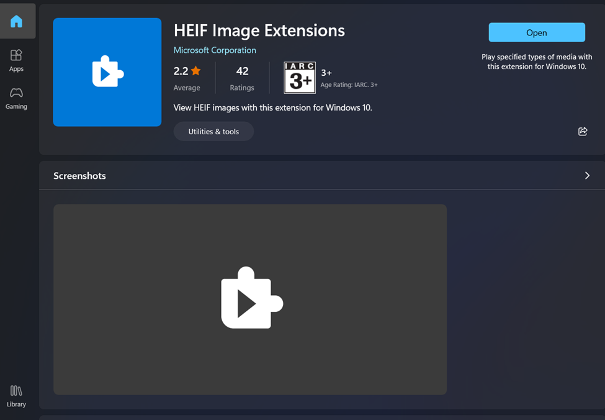Go to the Home page in sidebar

tap(16, 21)
